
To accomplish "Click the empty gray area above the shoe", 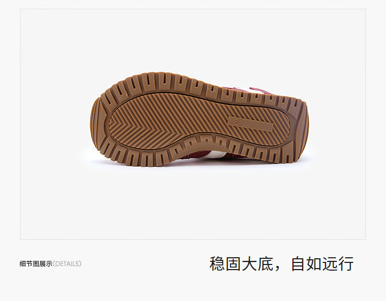I will [x=193, y=41].
